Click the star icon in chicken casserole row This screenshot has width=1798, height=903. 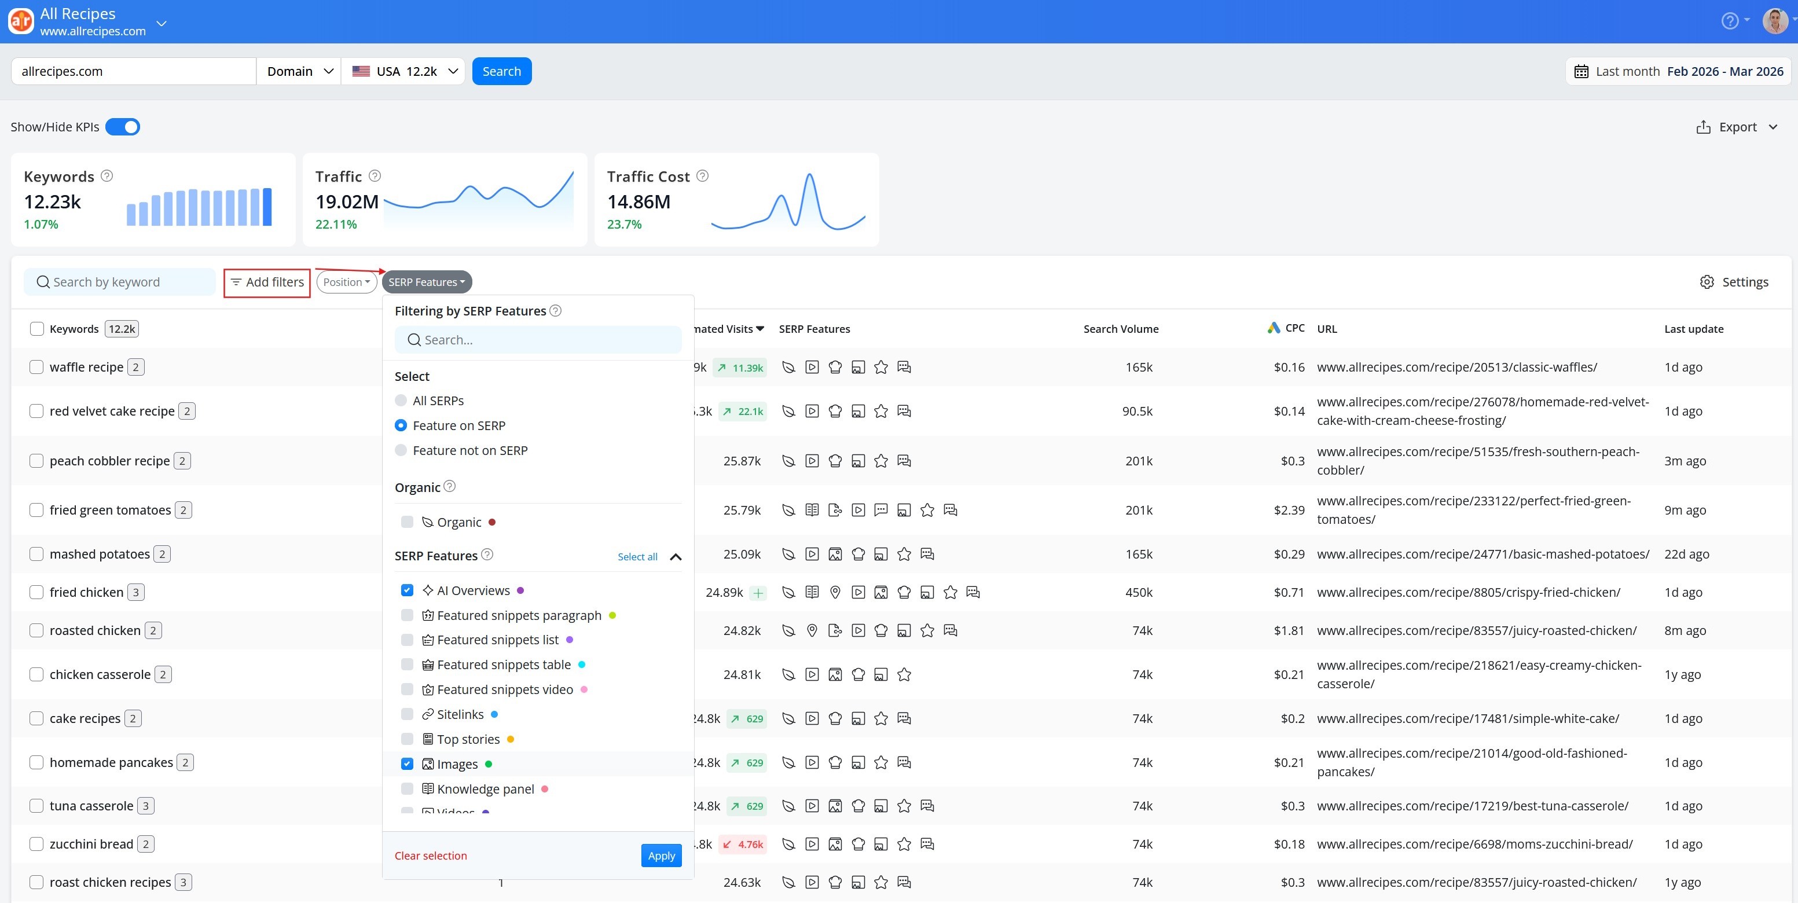pos(904,675)
